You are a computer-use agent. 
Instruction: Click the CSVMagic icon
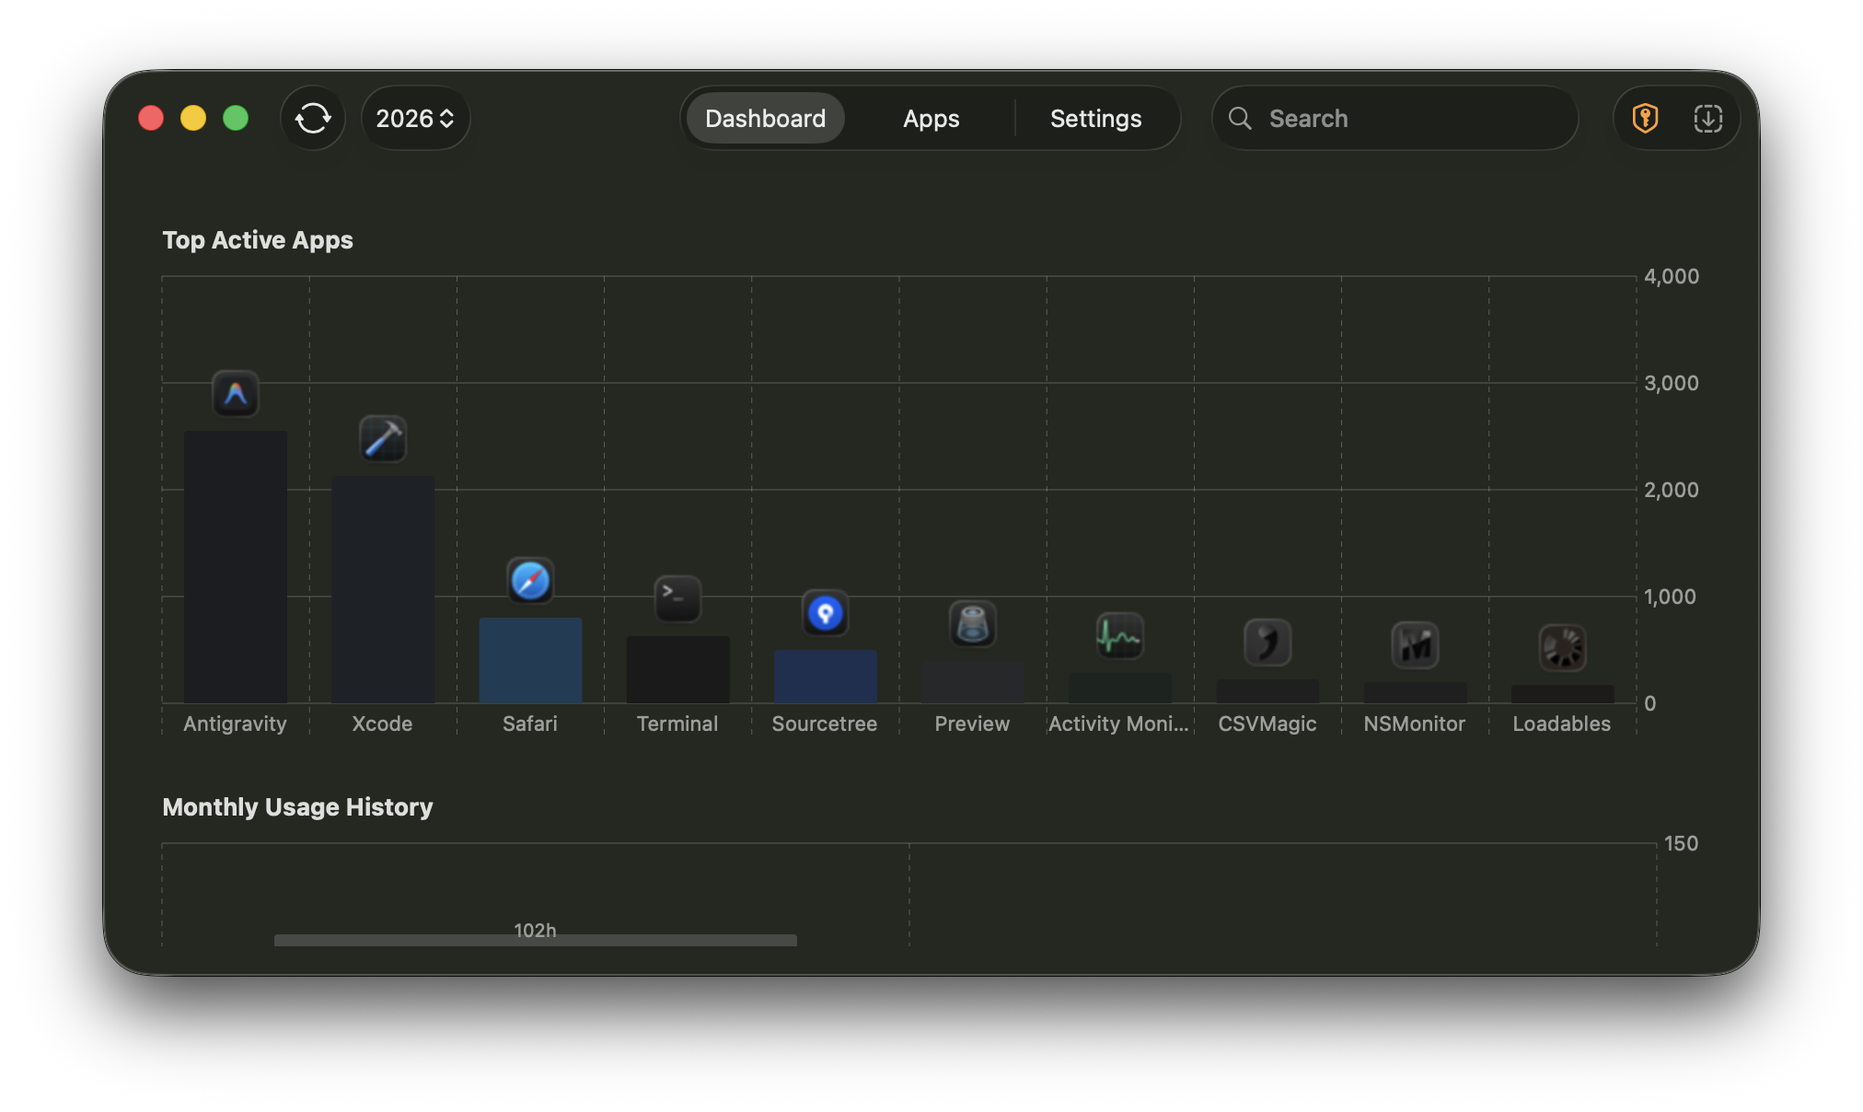click(x=1267, y=643)
